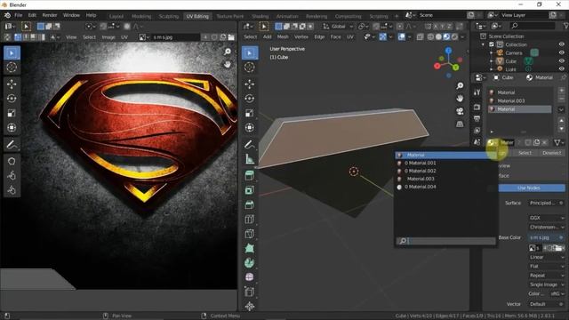Open image file with folder icon in UV header
Viewport: 569px width, 320px height.
[231, 37]
